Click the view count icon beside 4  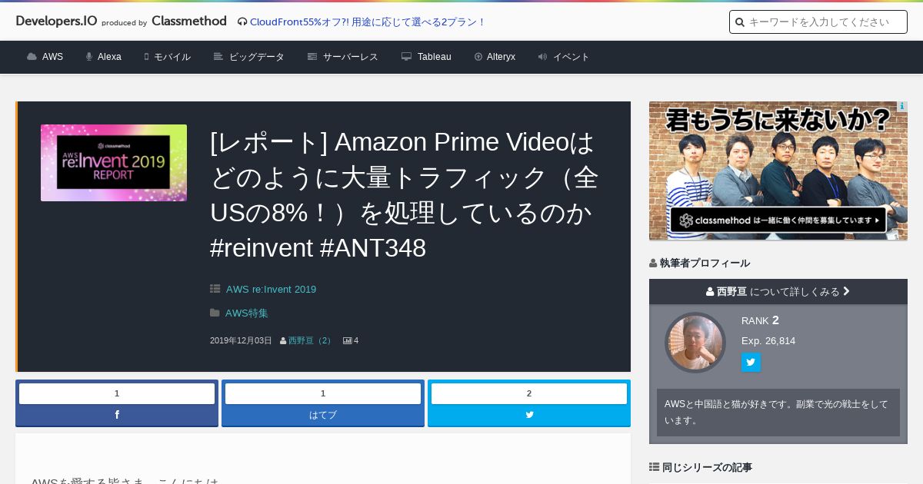347,340
